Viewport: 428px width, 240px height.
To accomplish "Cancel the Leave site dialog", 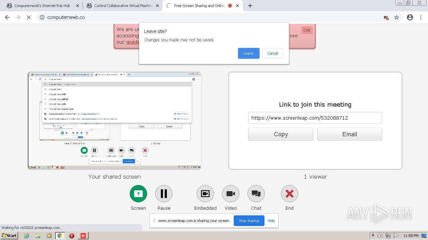I will 273,53.
